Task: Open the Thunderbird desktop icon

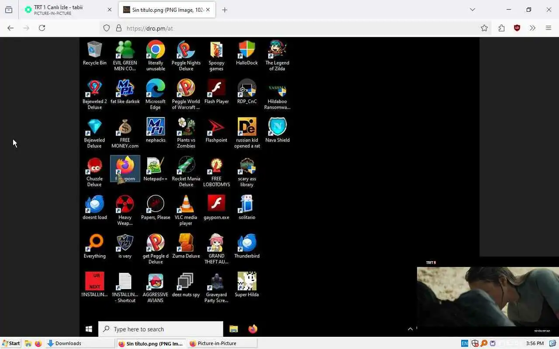Action: (247, 247)
